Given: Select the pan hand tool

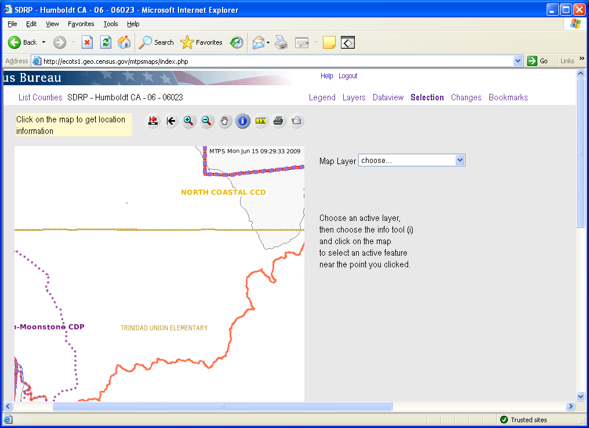Looking at the screenshot, I should click(x=224, y=121).
